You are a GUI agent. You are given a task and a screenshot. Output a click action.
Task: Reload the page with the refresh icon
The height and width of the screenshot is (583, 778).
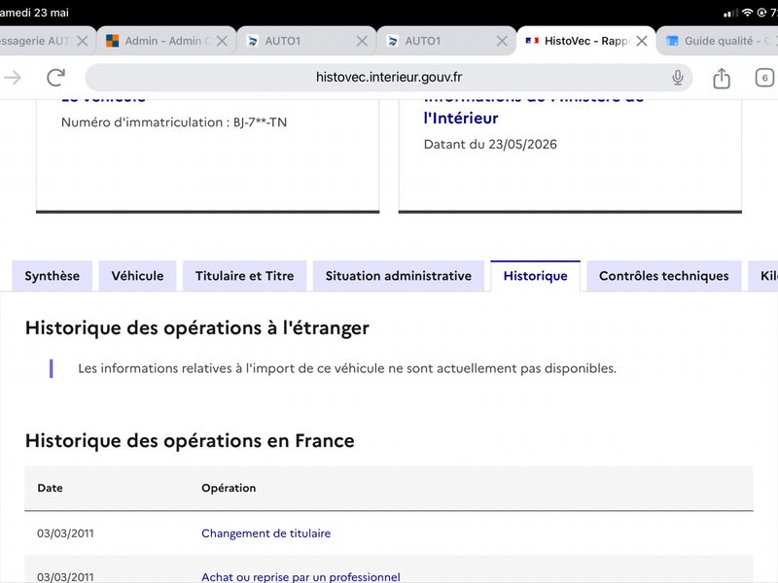(x=55, y=78)
